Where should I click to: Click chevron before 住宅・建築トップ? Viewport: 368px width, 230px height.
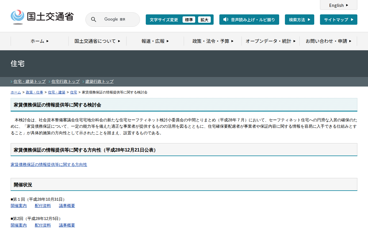point(11,82)
